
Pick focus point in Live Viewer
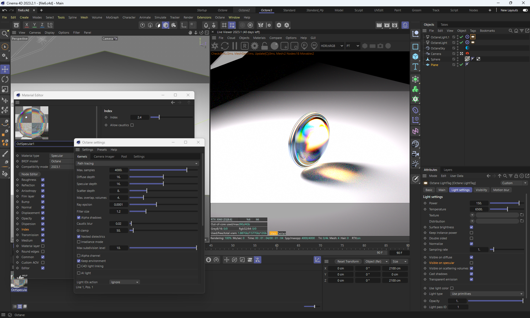click(x=304, y=46)
